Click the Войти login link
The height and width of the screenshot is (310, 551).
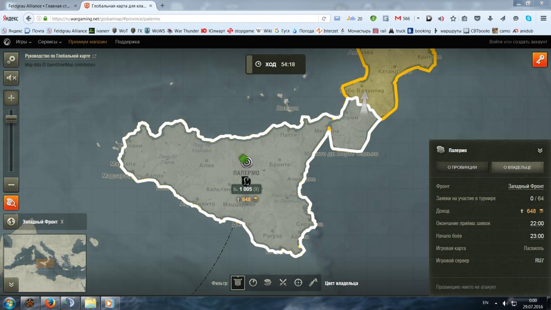point(496,42)
